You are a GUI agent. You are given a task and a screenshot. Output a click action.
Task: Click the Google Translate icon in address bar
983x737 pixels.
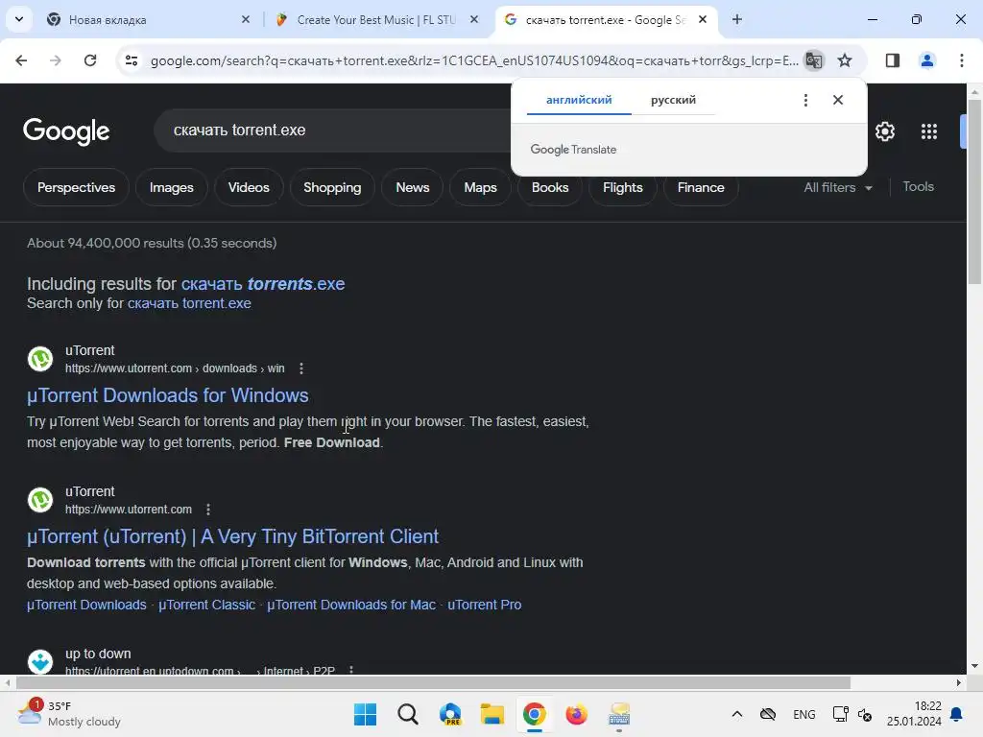click(814, 60)
